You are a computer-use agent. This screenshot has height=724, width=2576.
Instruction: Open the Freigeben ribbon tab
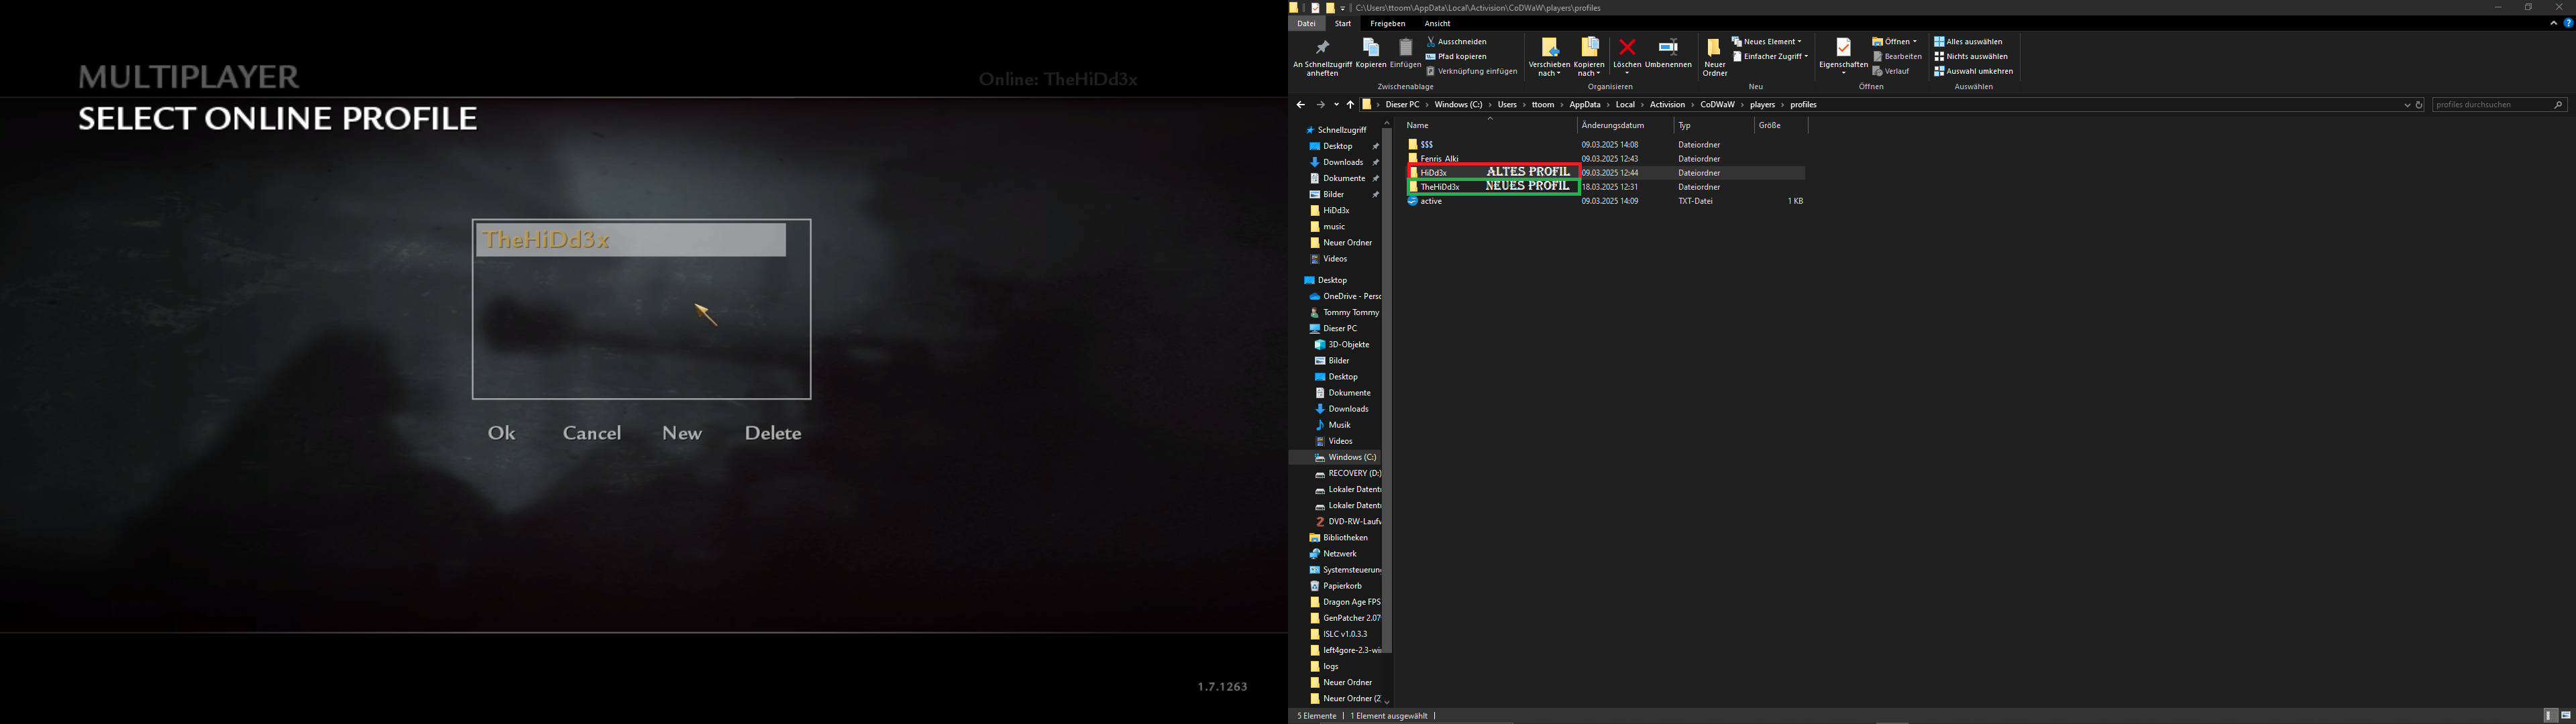(x=1388, y=23)
